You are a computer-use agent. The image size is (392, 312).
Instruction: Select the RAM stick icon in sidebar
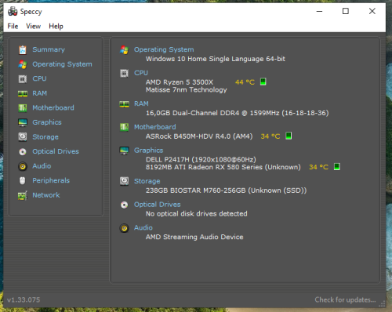[23, 93]
